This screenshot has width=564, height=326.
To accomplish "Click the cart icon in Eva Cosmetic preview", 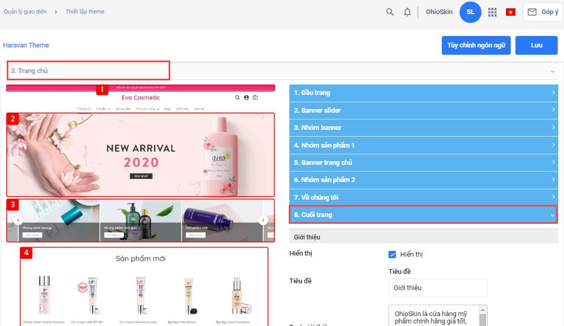I will tap(255, 98).
